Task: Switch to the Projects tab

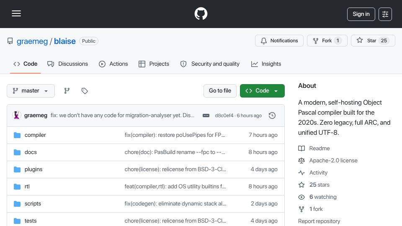Action: [154, 64]
